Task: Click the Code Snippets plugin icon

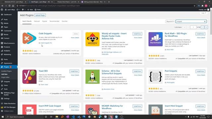Action: coord(29,38)
